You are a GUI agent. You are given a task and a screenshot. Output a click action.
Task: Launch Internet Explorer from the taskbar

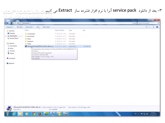coord(14,114)
